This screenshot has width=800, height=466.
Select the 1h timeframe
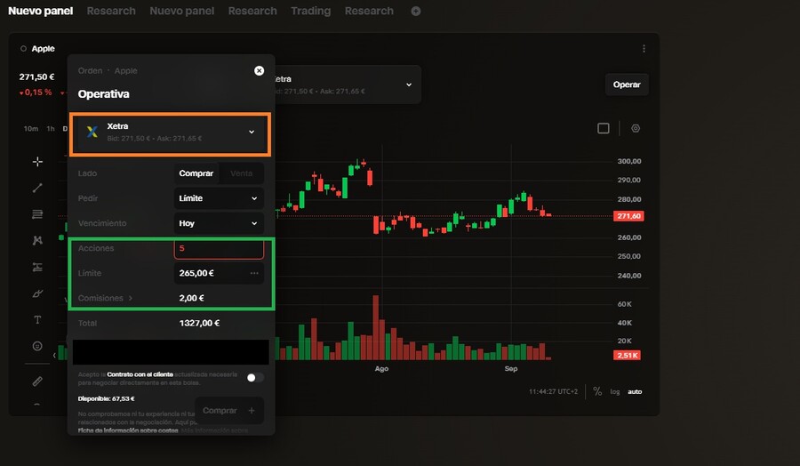click(51, 129)
